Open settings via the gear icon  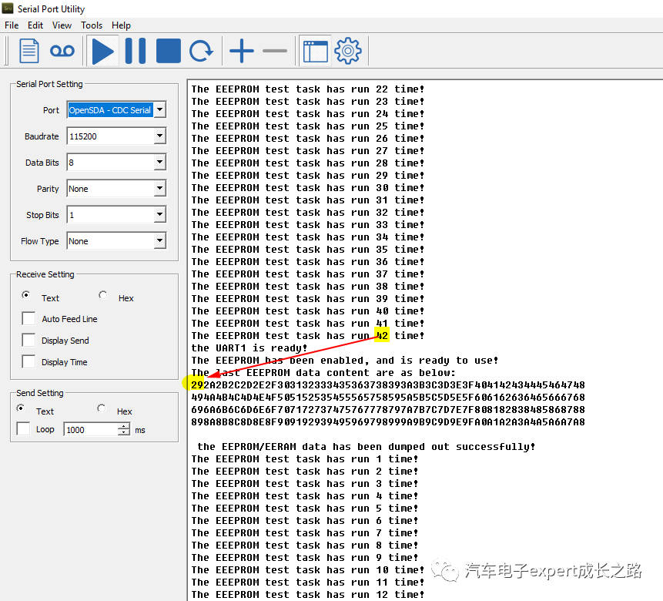348,52
